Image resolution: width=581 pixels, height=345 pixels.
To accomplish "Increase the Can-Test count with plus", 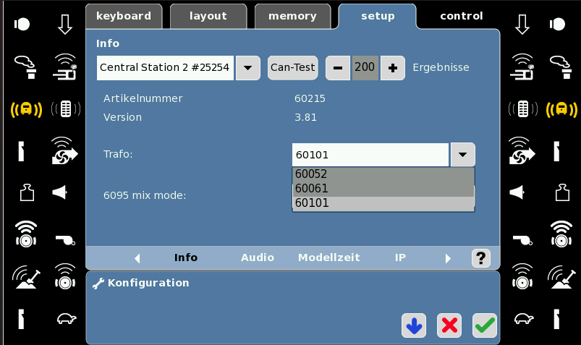I will pos(393,68).
